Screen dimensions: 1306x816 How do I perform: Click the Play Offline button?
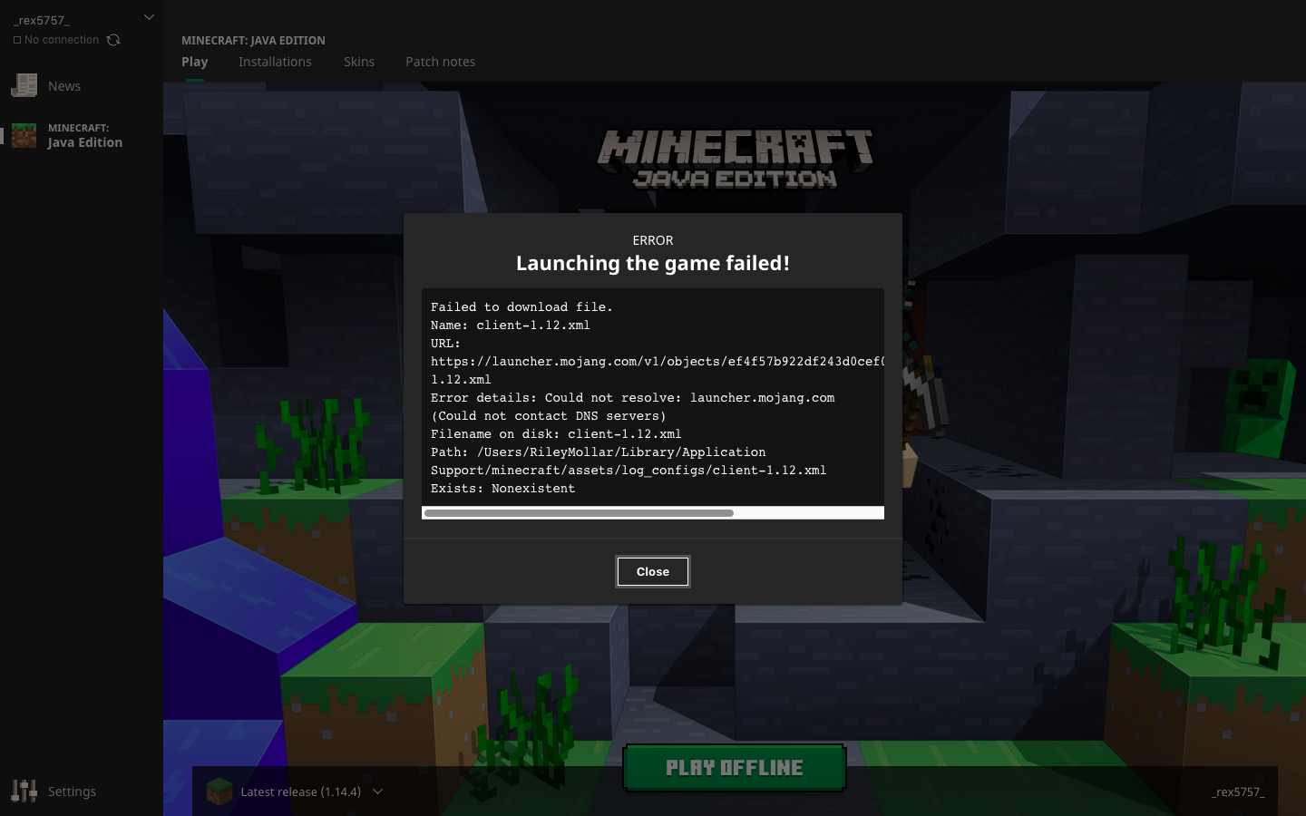(735, 768)
